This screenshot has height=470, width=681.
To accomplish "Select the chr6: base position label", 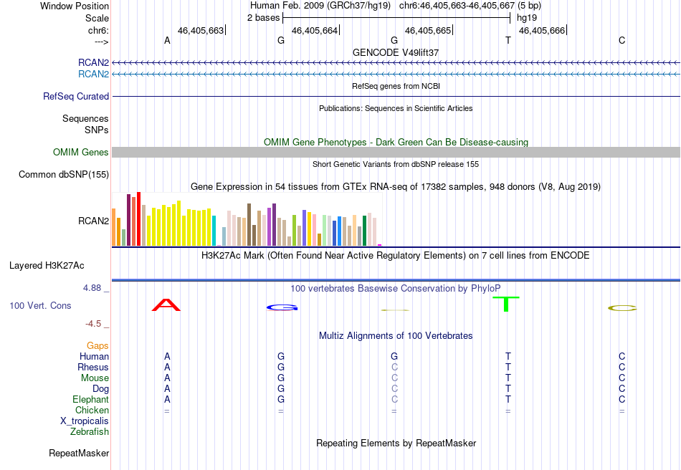I will point(98,30).
